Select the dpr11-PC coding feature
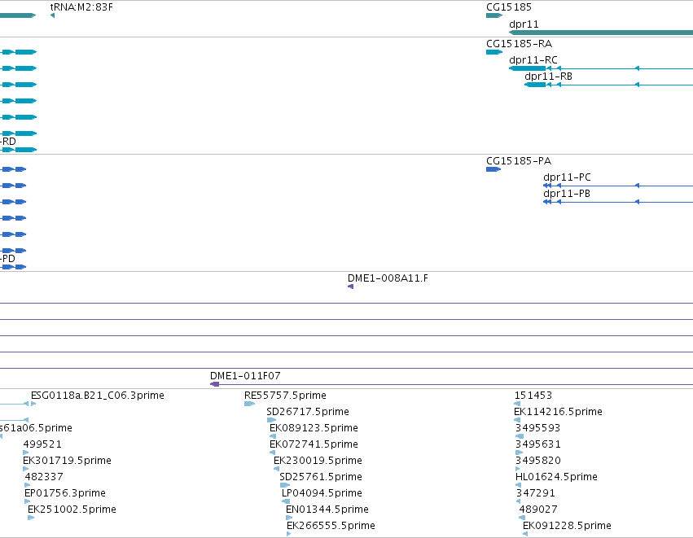 (x=618, y=186)
